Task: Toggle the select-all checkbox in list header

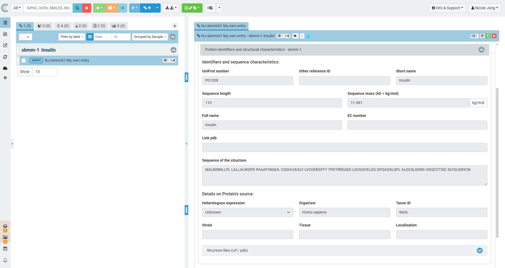Action: [23, 37]
